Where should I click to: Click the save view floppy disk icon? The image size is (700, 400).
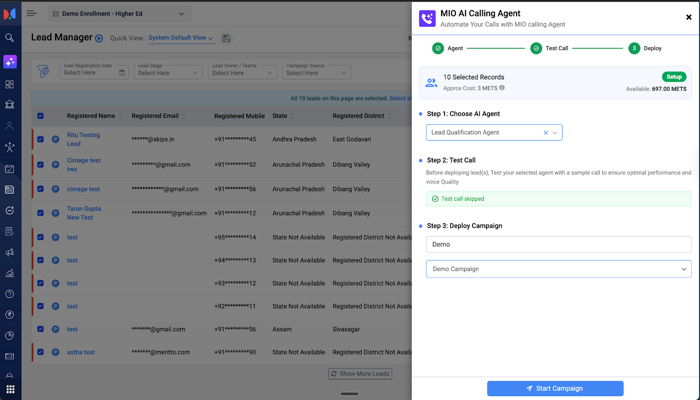click(x=226, y=38)
